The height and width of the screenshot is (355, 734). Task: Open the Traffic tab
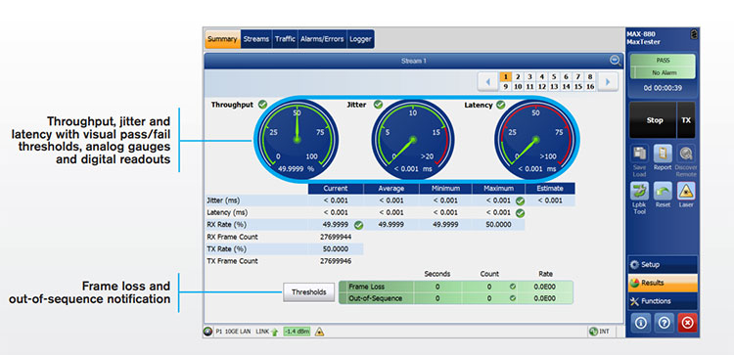pos(285,39)
